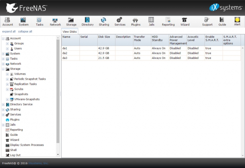The image size is (245, 168).
Task: Sort by the Transfer Mode column header
Action: point(142,40)
